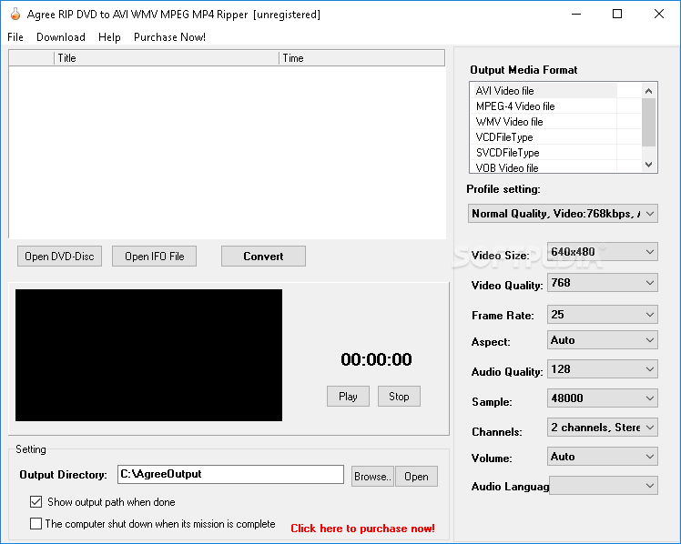Click the Title column header
Image resolution: width=681 pixels, height=544 pixels.
[167, 58]
